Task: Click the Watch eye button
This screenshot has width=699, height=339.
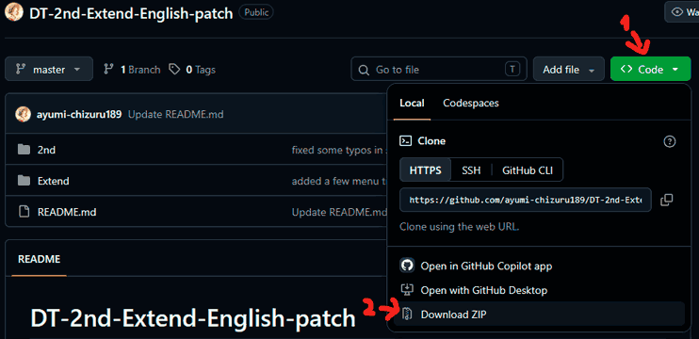Action: coord(682,12)
